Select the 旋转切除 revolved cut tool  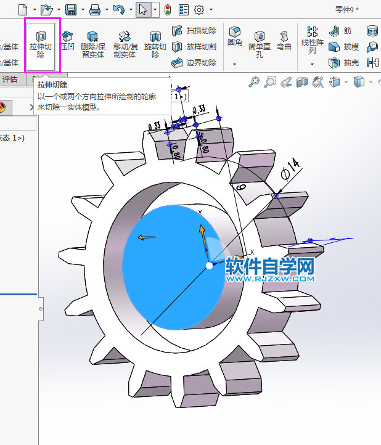(x=155, y=44)
